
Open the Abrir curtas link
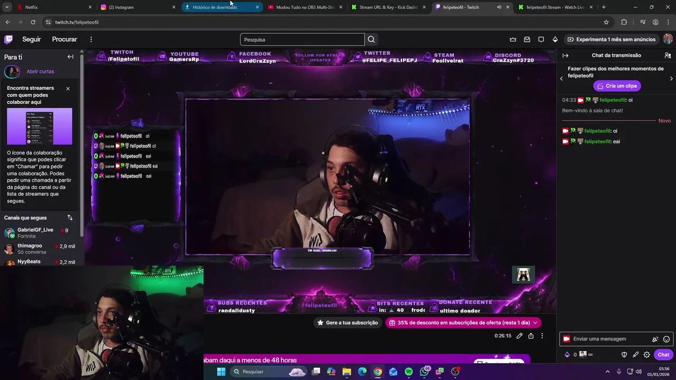pos(40,71)
